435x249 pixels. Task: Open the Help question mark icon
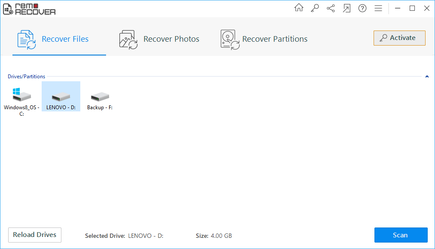(362, 8)
